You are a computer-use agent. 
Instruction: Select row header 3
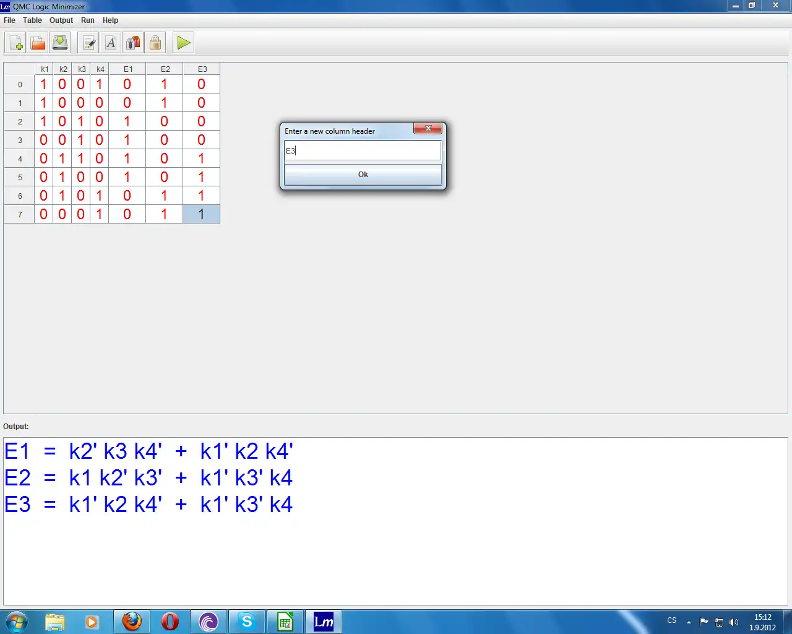pyautogui.click(x=20, y=140)
